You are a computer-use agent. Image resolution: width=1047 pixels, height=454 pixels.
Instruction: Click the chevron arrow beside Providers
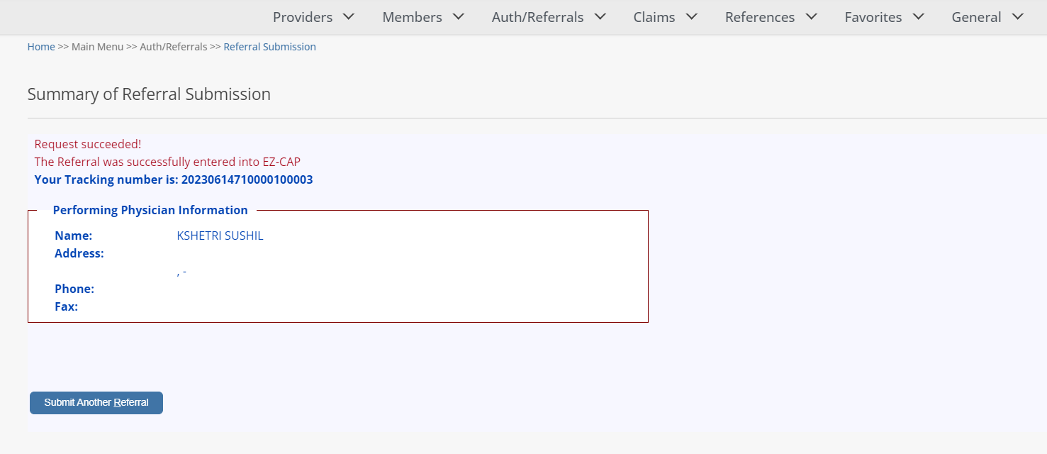click(x=348, y=16)
